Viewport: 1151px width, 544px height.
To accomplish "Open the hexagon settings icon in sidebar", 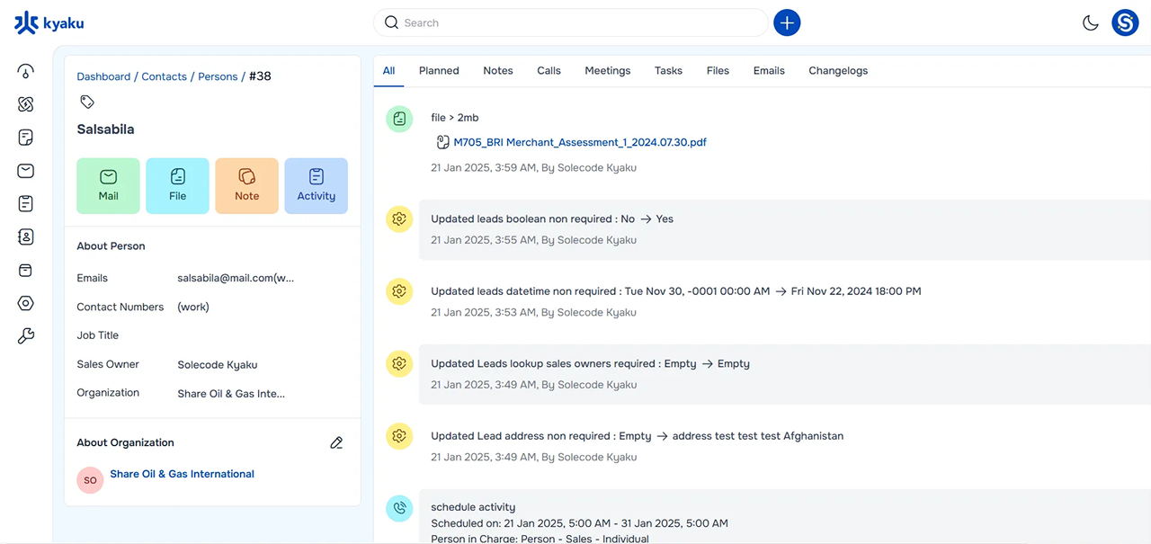I will coord(25,304).
